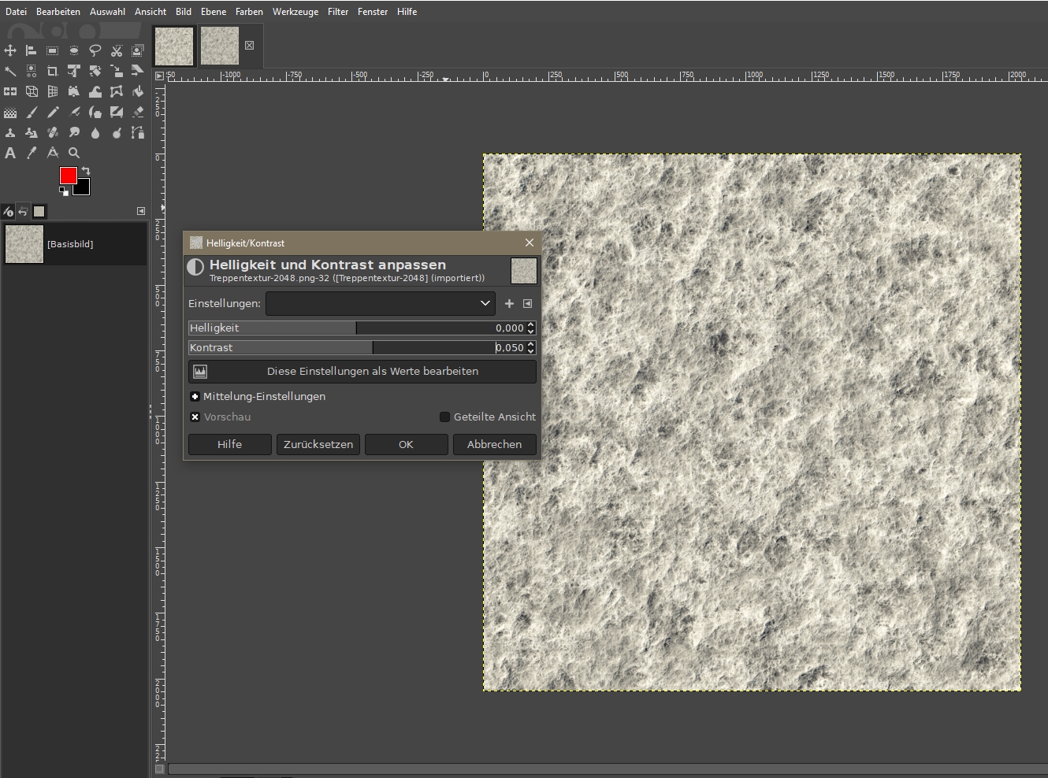Select the 3D Transform cube tool
The image size is (1048, 778).
(32, 91)
